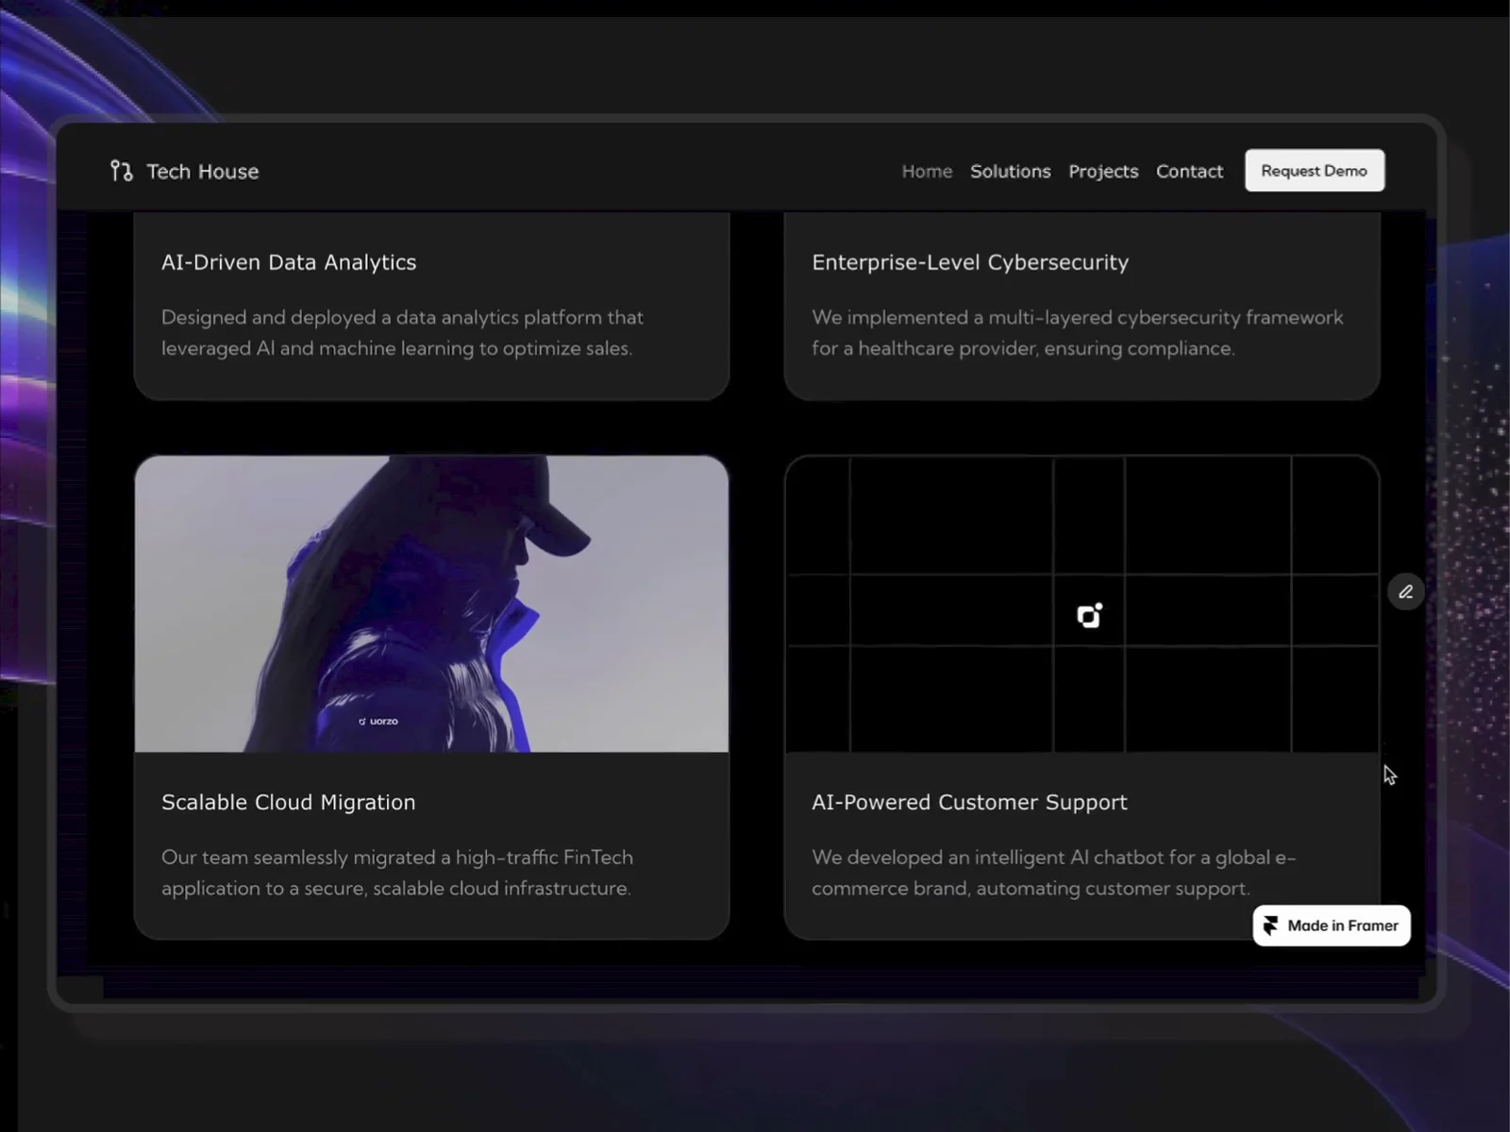Click the AI-Driven Data Analytics title
Screen dimensions: 1510x1132
coord(289,262)
